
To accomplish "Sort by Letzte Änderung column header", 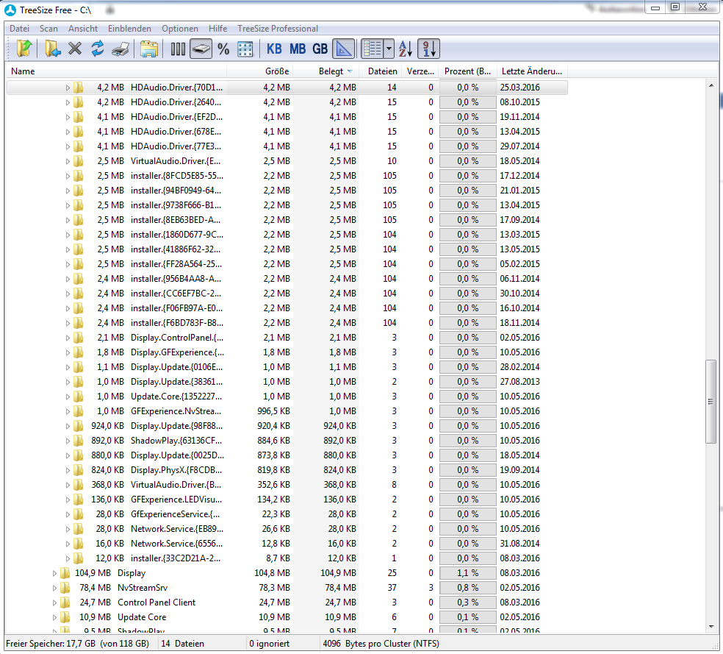I will tap(532, 71).
